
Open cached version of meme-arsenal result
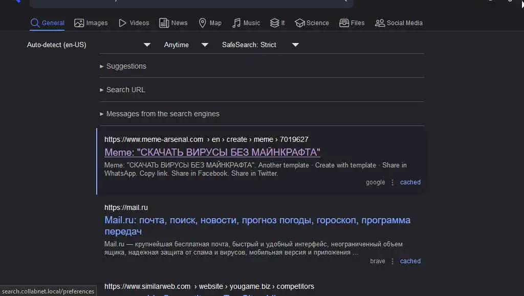point(410,182)
